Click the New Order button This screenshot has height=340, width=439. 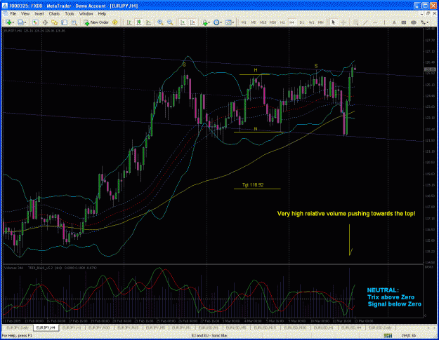click(x=96, y=22)
